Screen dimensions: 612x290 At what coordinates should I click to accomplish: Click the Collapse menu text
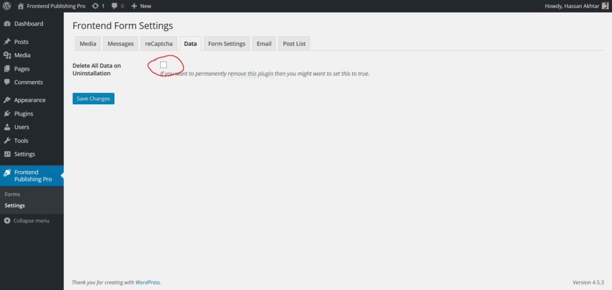(32, 221)
